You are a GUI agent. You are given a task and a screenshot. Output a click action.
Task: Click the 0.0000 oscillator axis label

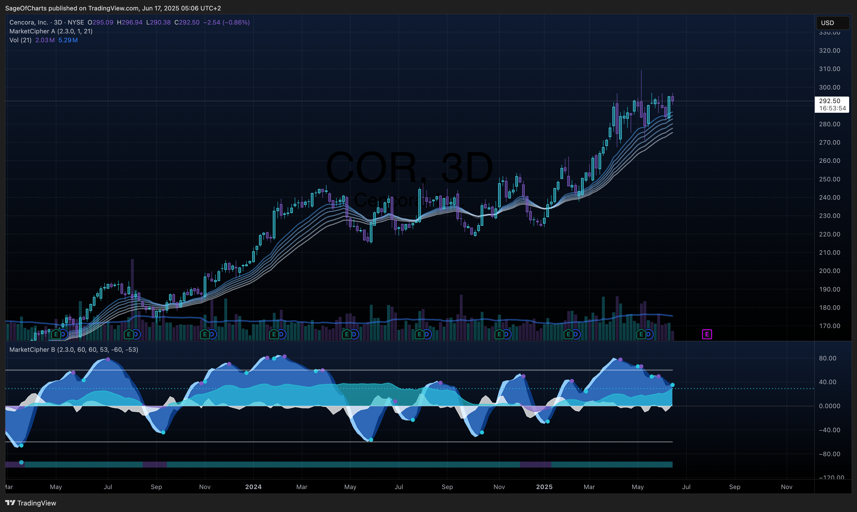click(x=830, y=406)
